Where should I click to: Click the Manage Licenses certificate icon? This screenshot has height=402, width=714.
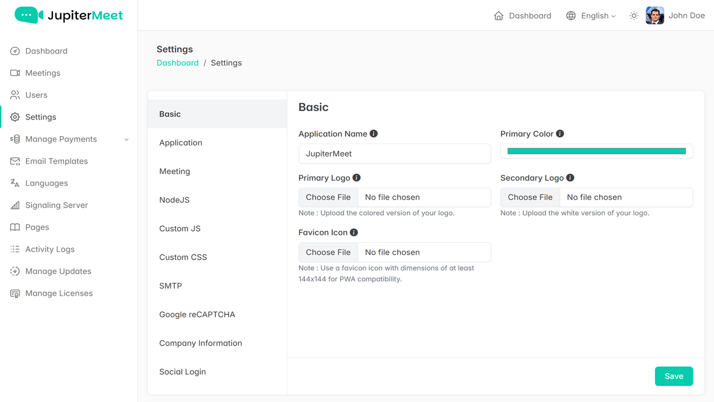pyautogui.click(x=15, y=294)
